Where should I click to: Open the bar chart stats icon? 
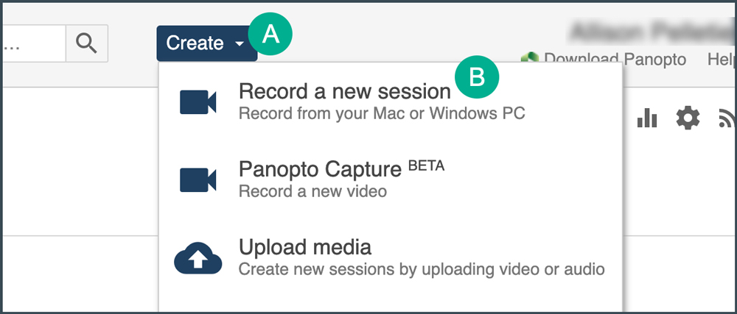tap(646, 118)
